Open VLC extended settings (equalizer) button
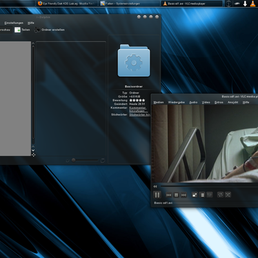The height and width of the screenshot is (258, 258). pyautogui.click(x=210, y=195)
